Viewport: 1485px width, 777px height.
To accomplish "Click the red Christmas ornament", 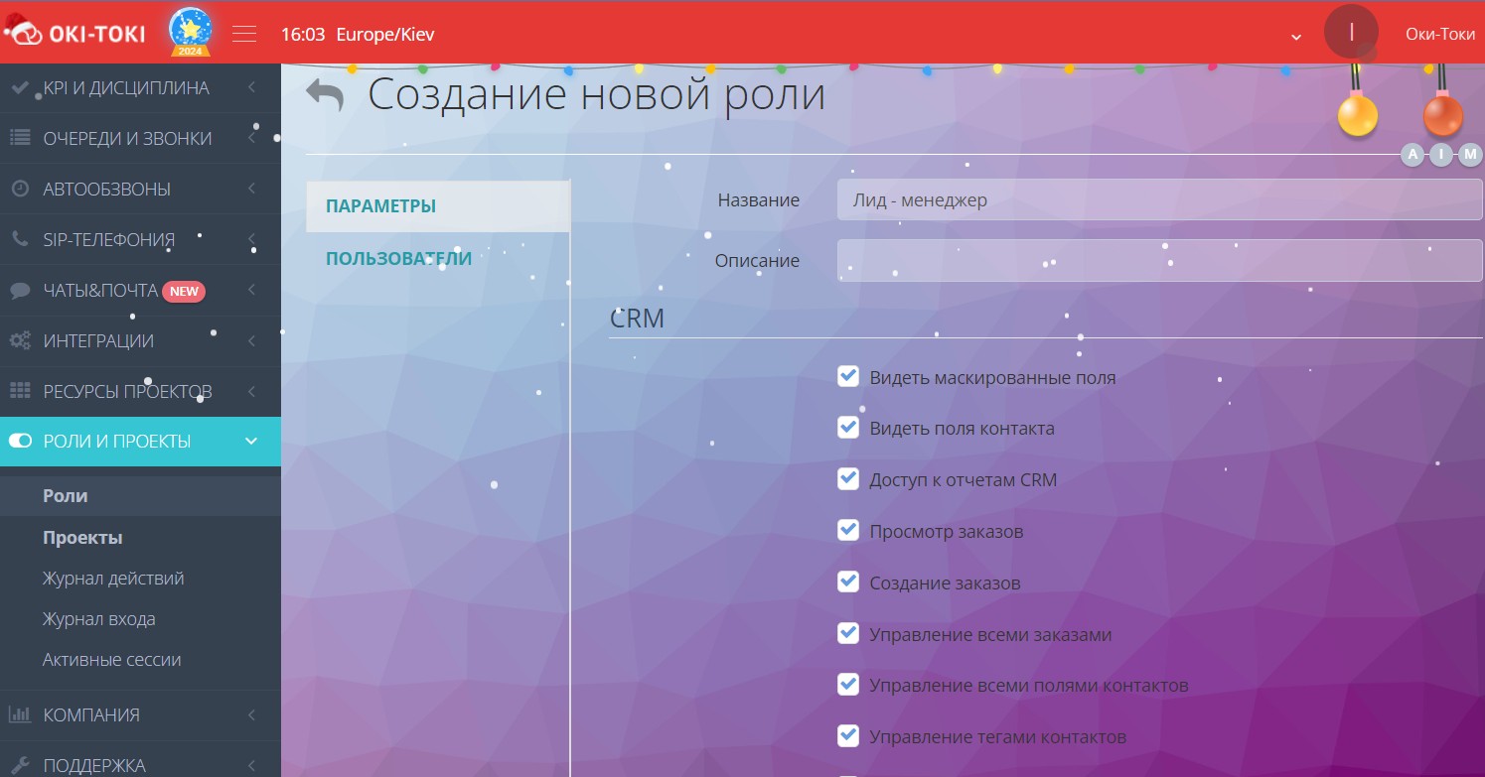I will 1443,115.
